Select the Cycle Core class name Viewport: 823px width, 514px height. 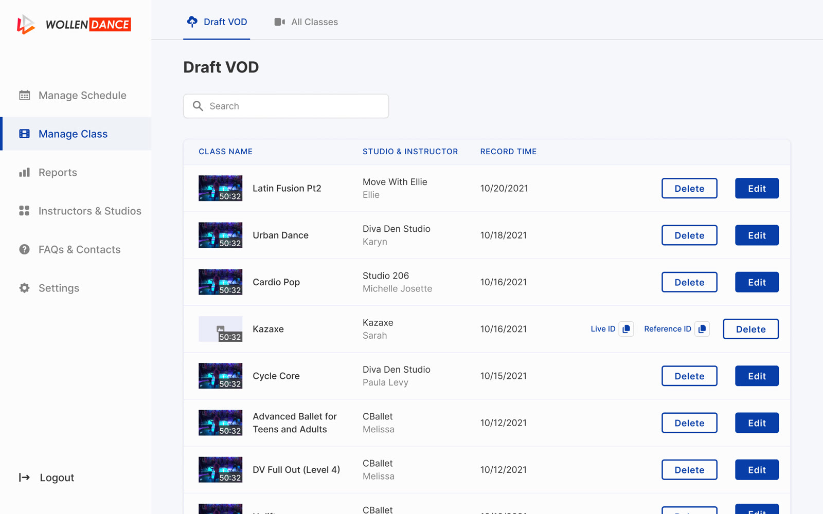click(x=276, y=376)
